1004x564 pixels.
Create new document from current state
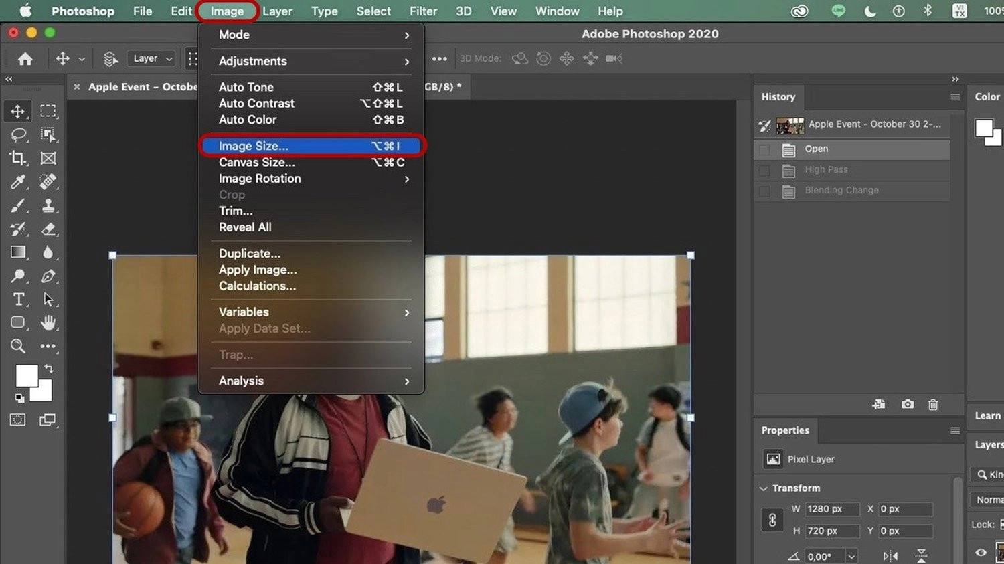pyautogui.click(x=879, y=405)
